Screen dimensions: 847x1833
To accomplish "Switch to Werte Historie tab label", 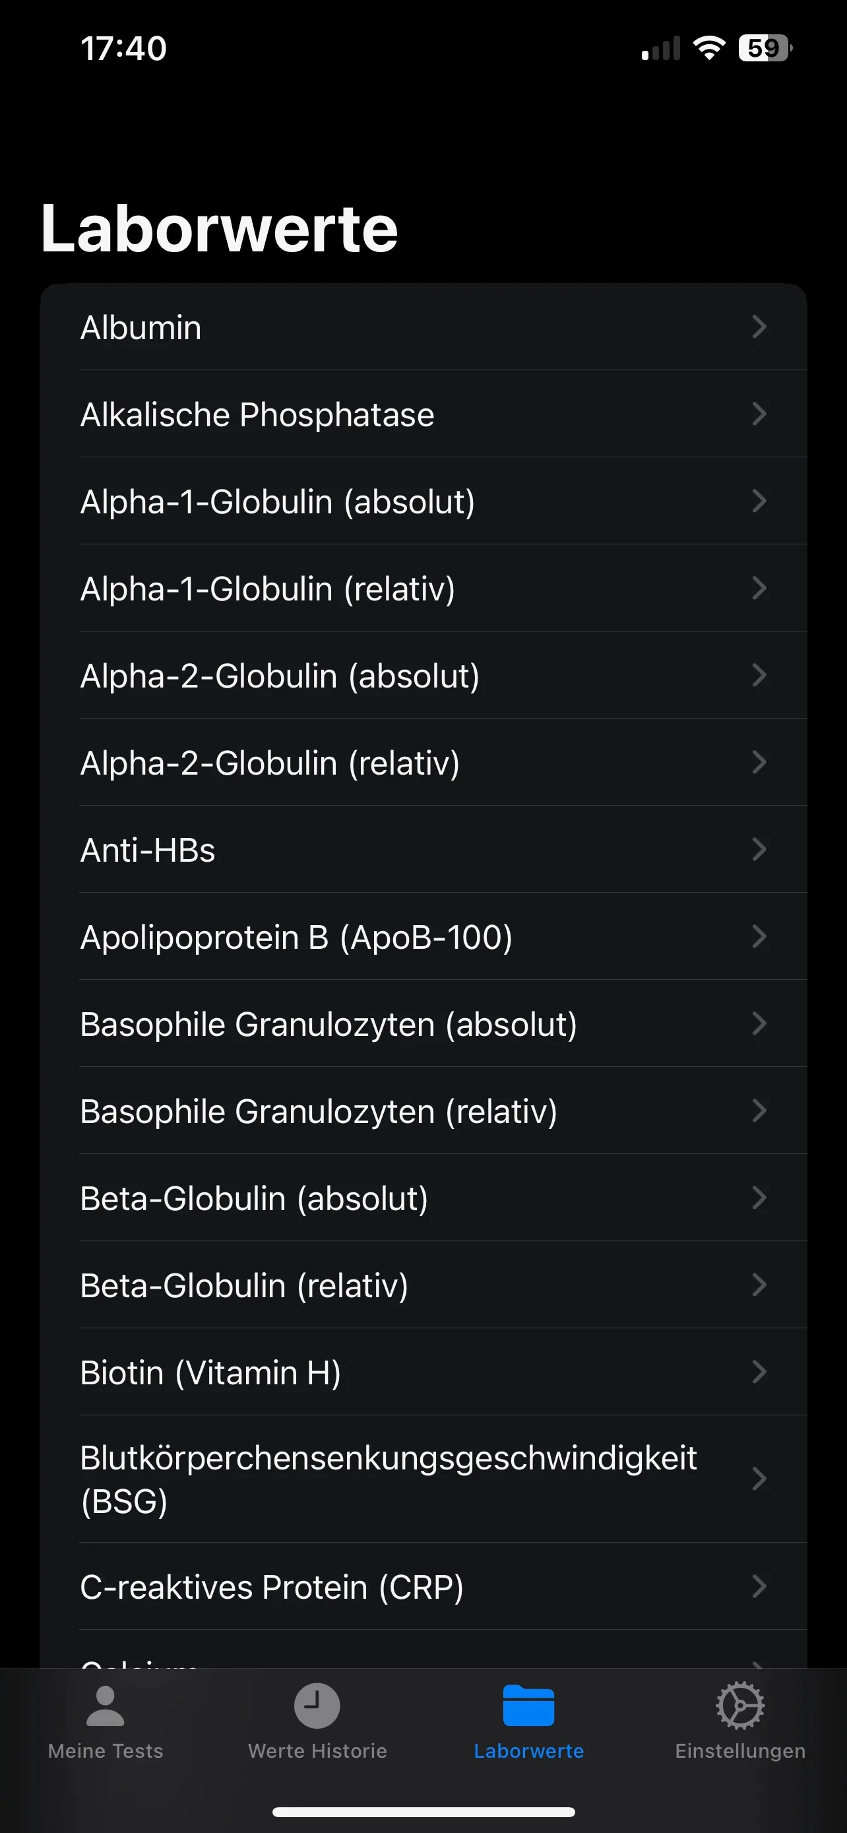I will click(x=317, y=1751).
